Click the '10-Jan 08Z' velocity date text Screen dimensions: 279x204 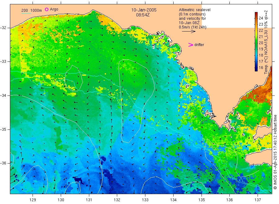click(x=189, y=23)
